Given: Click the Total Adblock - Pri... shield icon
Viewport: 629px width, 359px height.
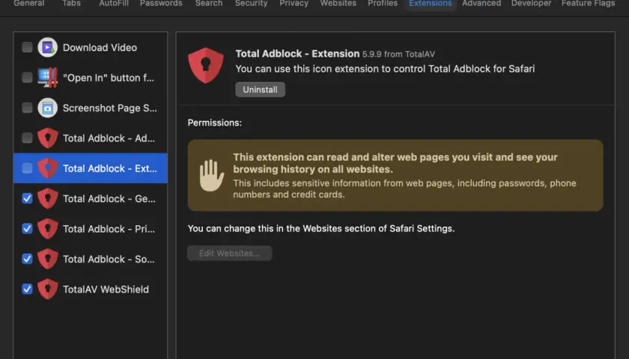Looking at the screenshot, I should click(48, 229).
